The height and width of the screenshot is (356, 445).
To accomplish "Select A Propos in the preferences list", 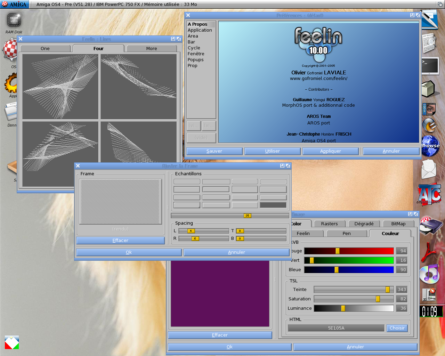I will 201,24.
